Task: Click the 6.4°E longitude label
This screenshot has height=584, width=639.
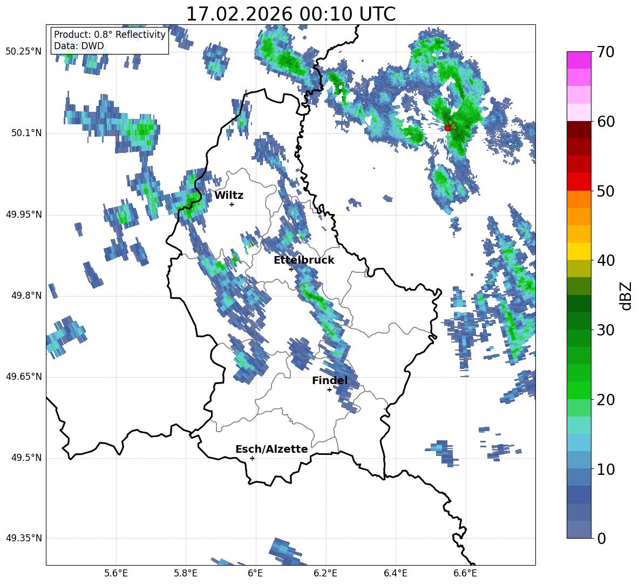Action: click(x=395, y=573)
